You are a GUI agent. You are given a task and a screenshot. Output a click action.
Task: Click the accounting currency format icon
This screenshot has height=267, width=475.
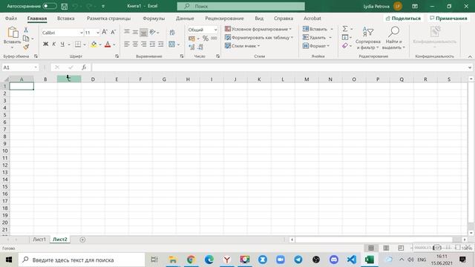pos(191,39)
